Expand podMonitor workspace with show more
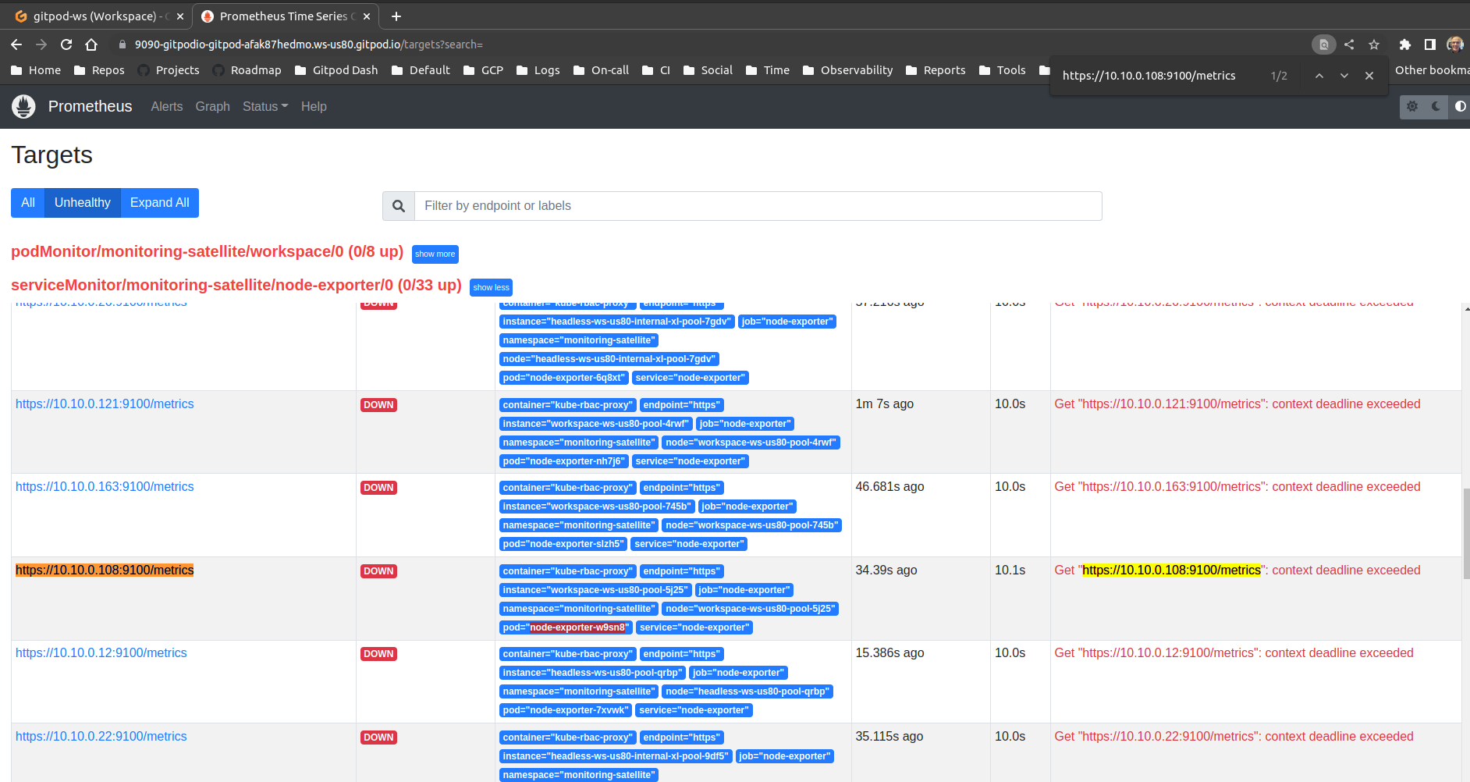The width and height of the screenshot is (1470, 782). tap(435, 254)
